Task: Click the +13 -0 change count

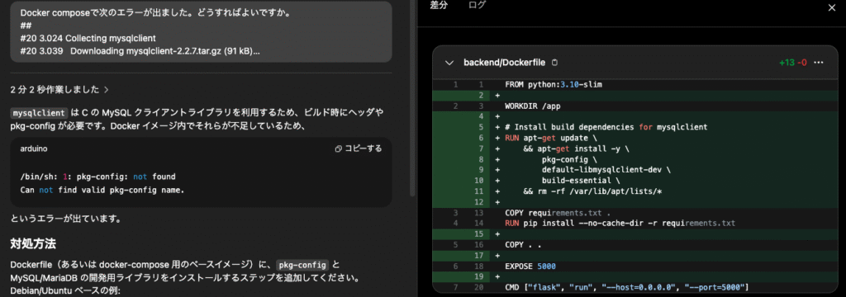Action: click(793, 63)
